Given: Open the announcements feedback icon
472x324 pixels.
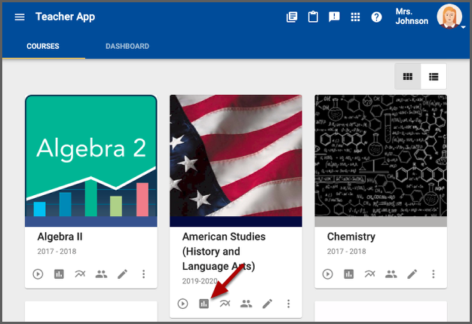Looking at the screenshot, I should coord(334,17).
